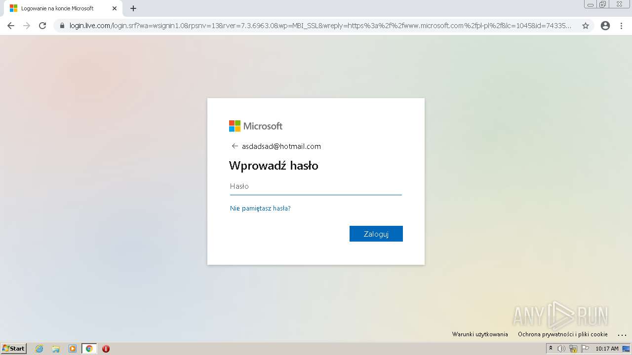This screenshot has width=632, height=355.
Task: Click the browser Forward arrow
Action: tap(27, 26)
